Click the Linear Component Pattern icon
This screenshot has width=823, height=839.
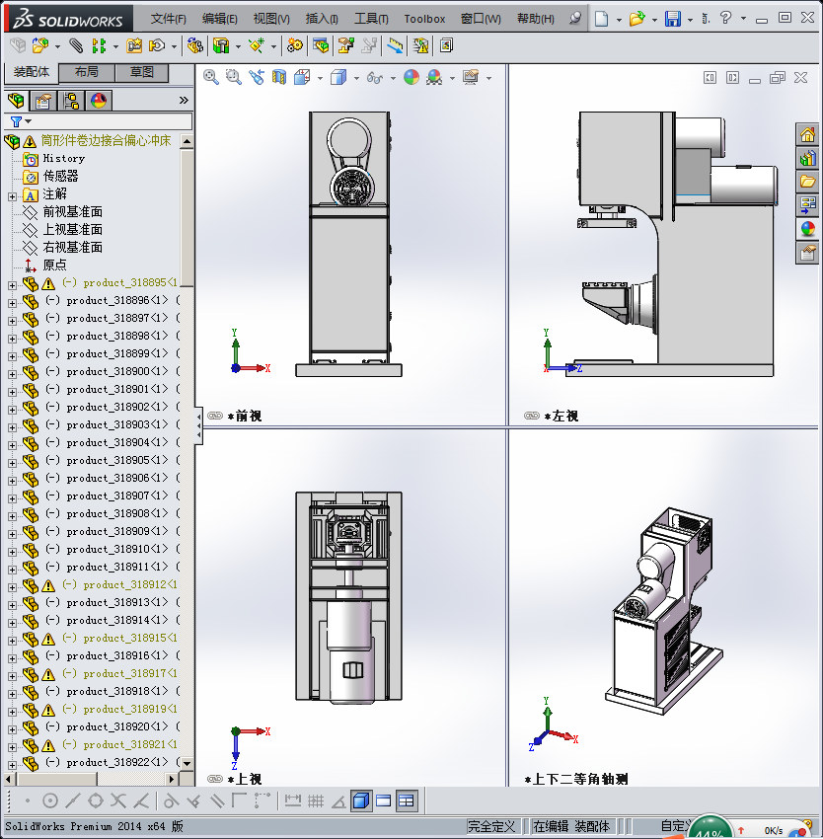99,46
